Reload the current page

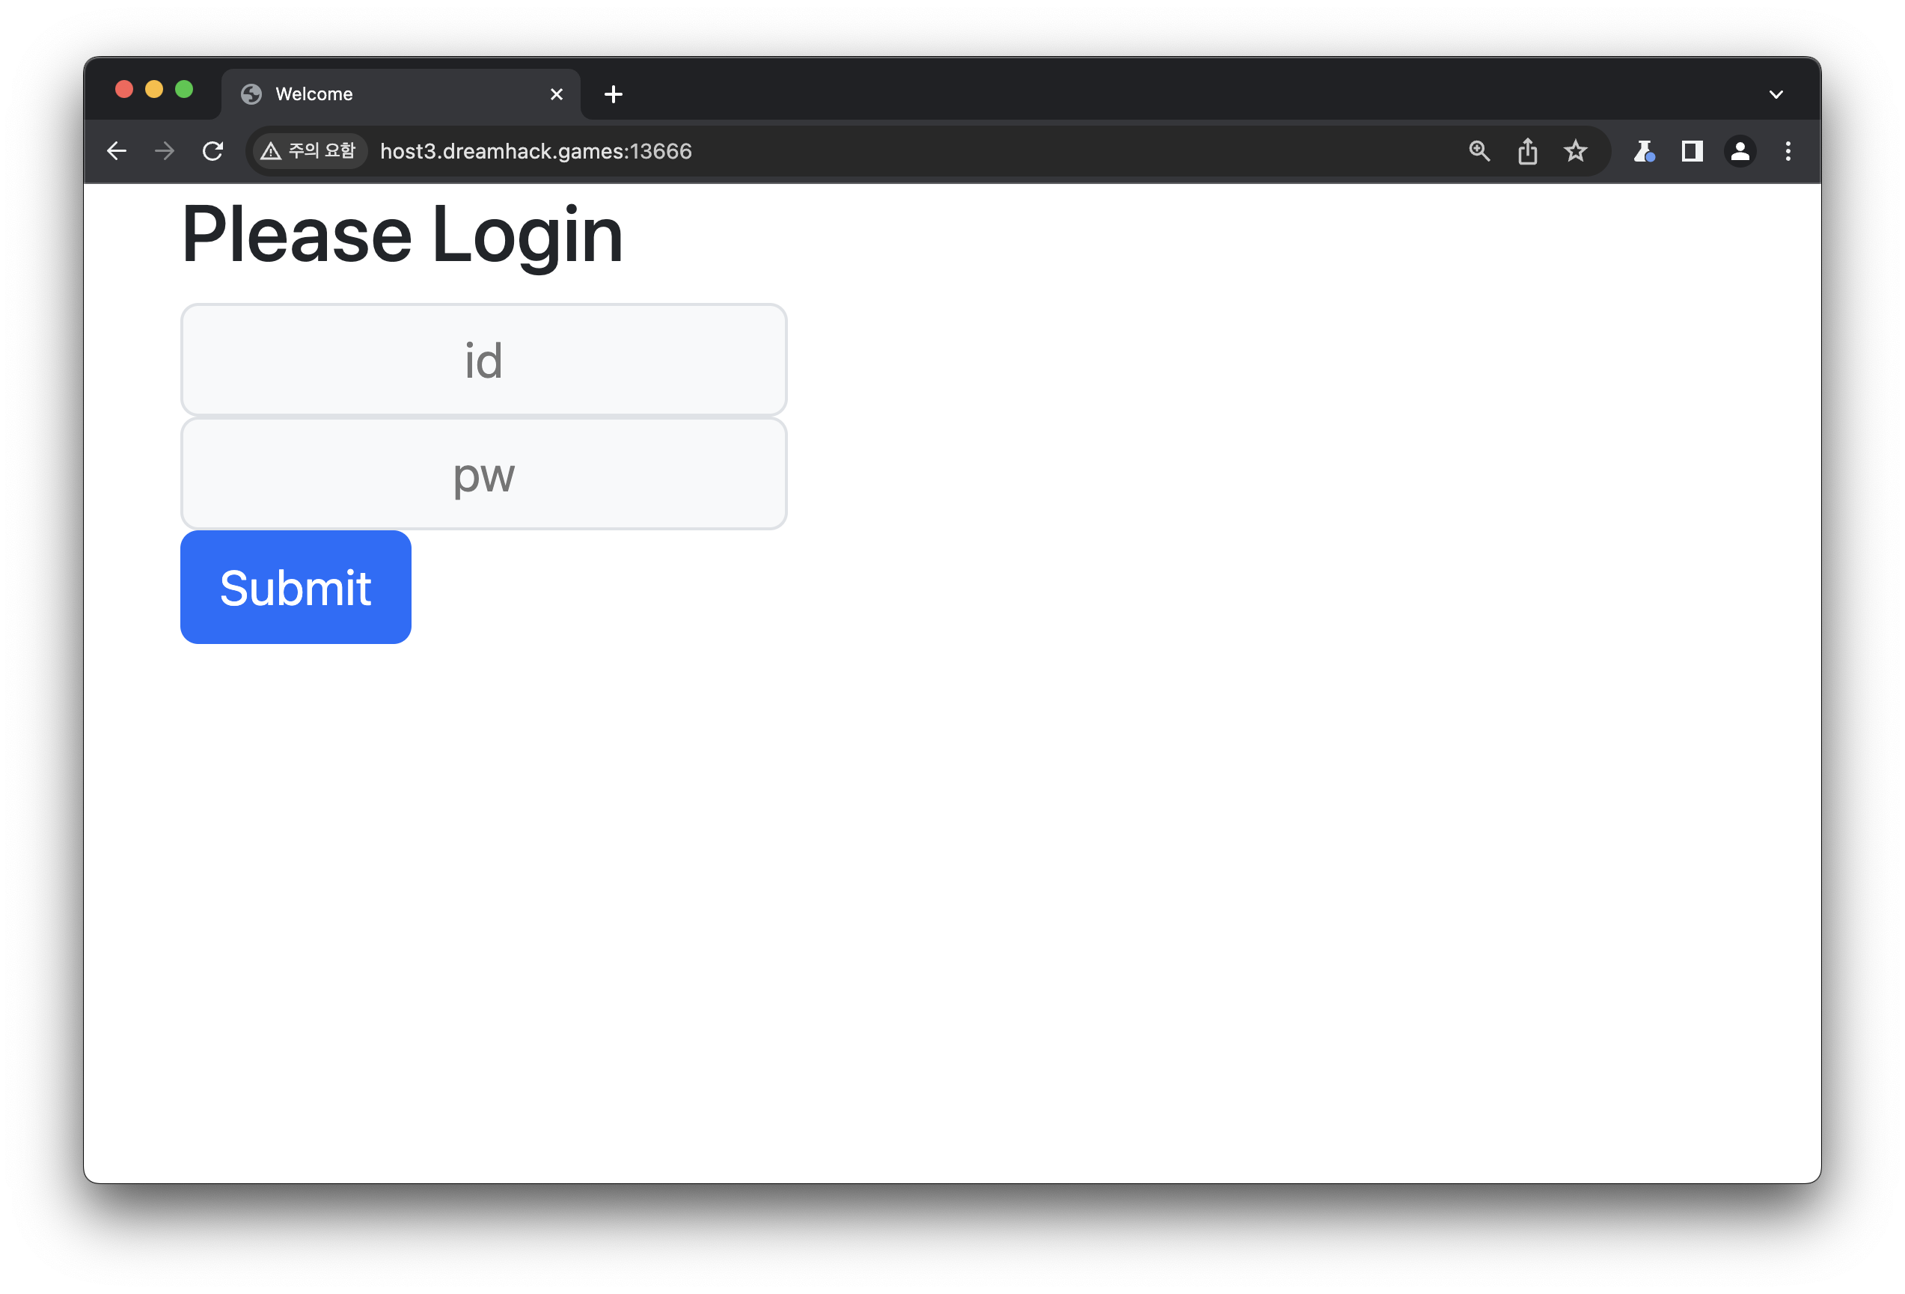(213, 152)
